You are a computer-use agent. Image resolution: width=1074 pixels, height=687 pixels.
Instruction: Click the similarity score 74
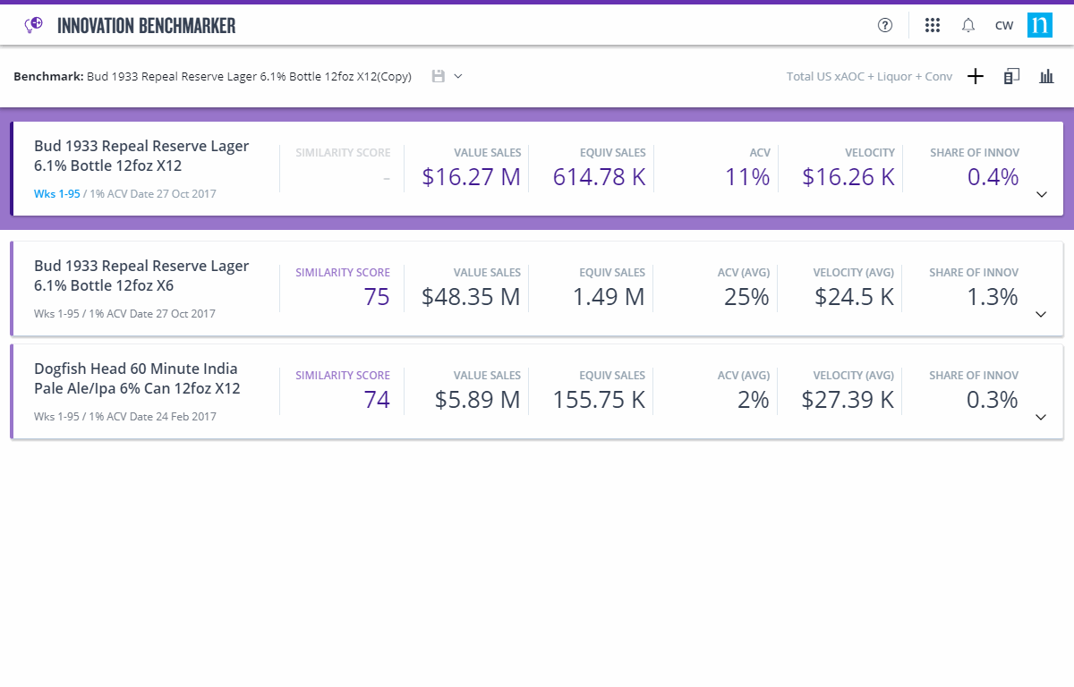(x=377, y=400)
